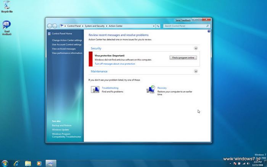267x167 pixels.
Task: Click the power plug tray icon
Action: click(x=239, y=164)
